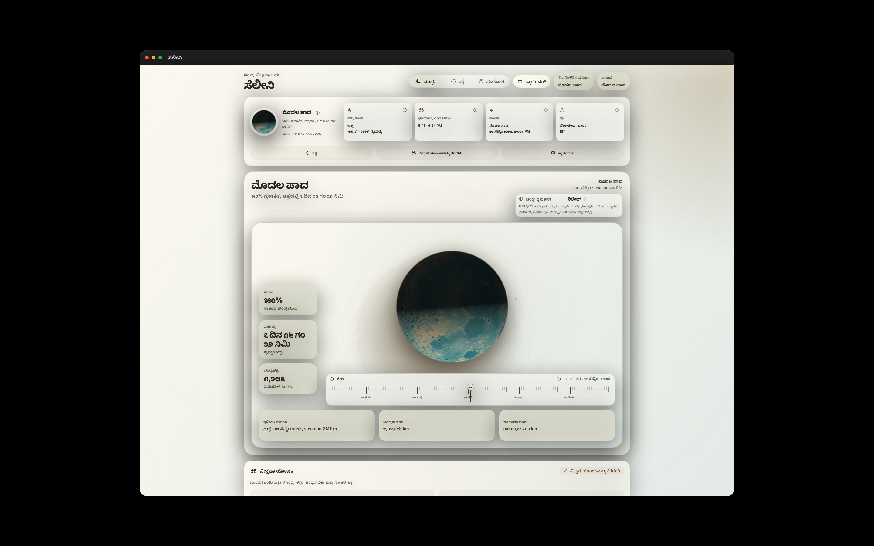Open info icon beside ಮೊದಲ ಪಾದ title
The height and width of the screenshot is (546, 874).
click(317, 113)
